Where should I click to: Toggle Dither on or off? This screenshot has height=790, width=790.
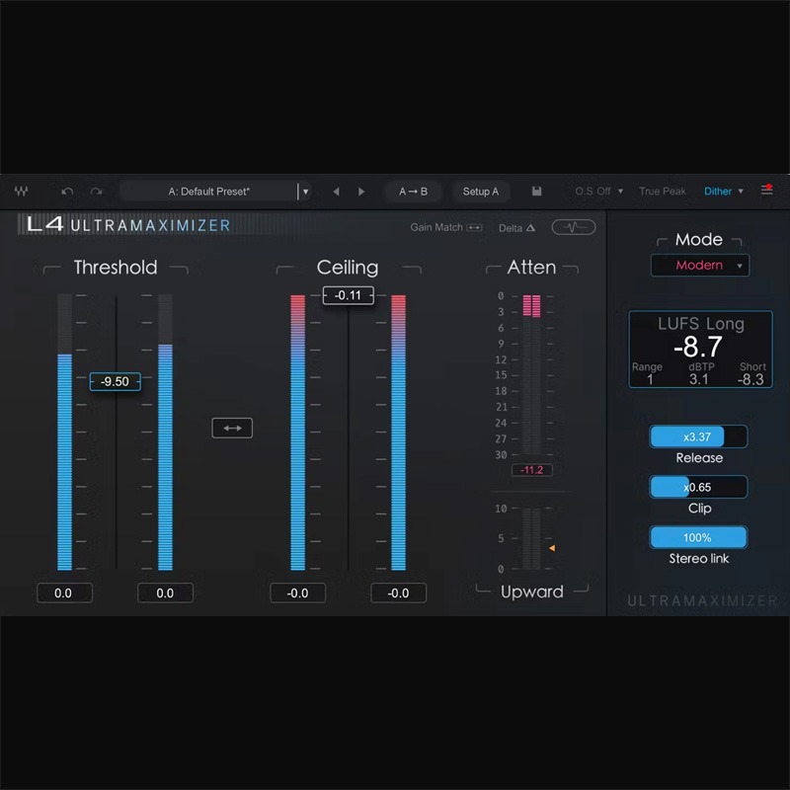pyautogui.click(x=718, y=192)
